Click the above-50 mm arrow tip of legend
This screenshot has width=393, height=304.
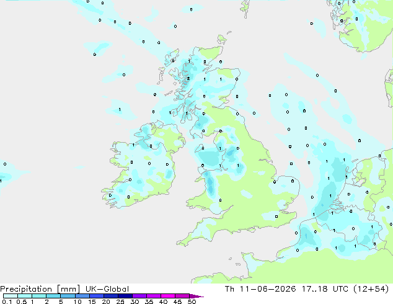tap(196, 296)
